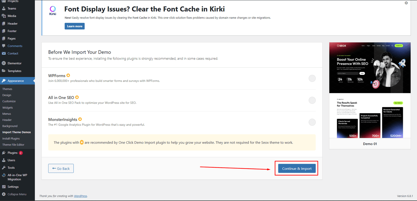Enable the All in One SEO plugin
The height and width of the screenshot is (201, 417).
tap(312, 100)
